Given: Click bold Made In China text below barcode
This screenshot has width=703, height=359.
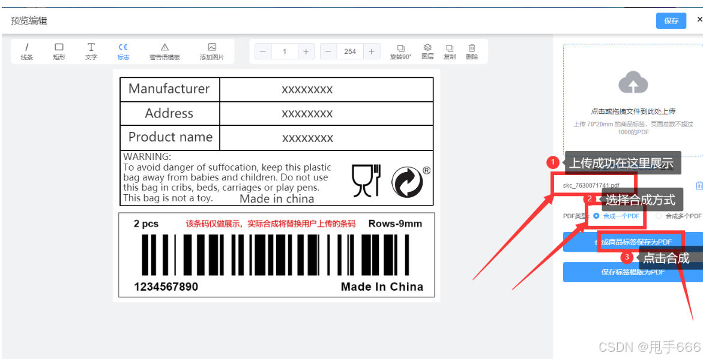Looking at the screenshot, I should coord(382,286).
